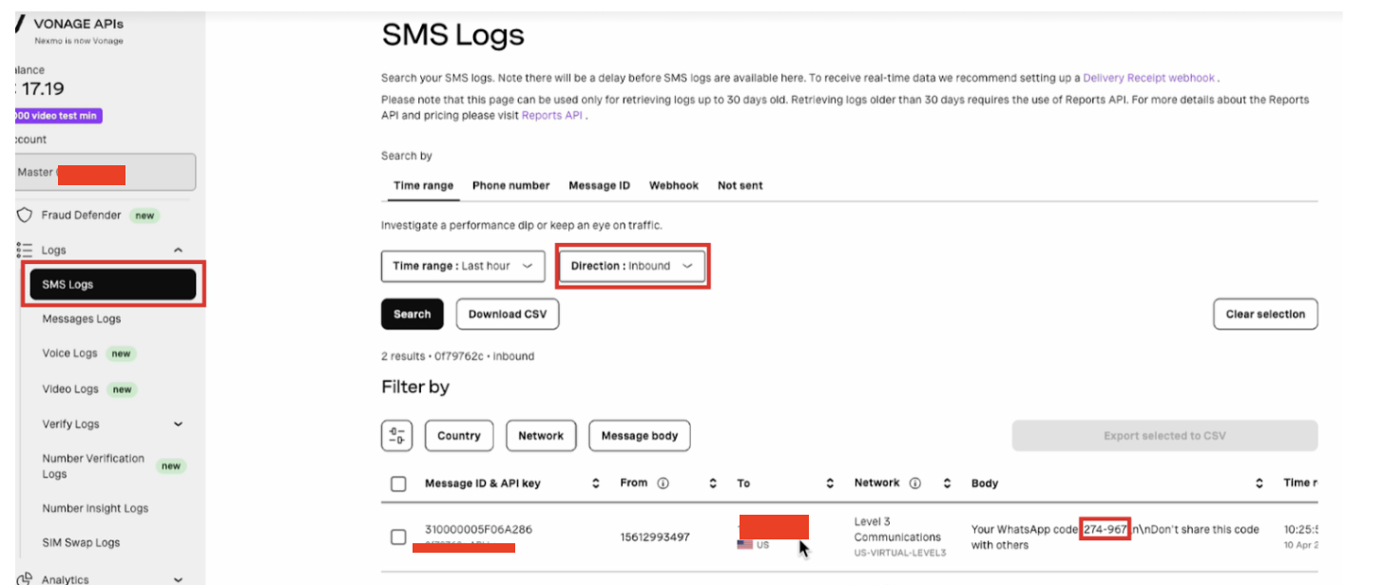
Task: Open Number Insight Logs in the sidebar
Action: point(95,509)
